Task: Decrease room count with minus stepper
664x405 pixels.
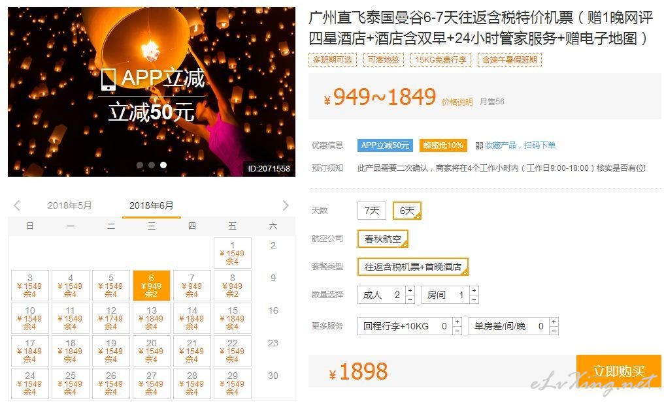Action: (474, 299)
